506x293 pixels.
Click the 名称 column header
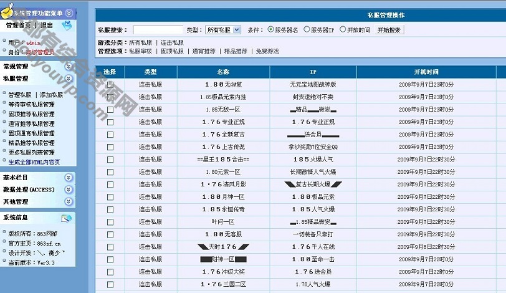click(223, 72)
